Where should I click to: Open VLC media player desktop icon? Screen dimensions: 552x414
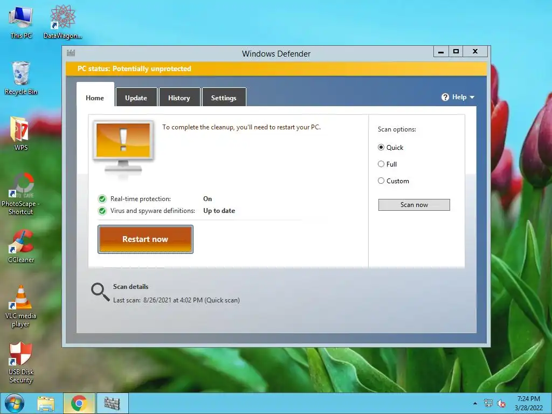[21, 306]
